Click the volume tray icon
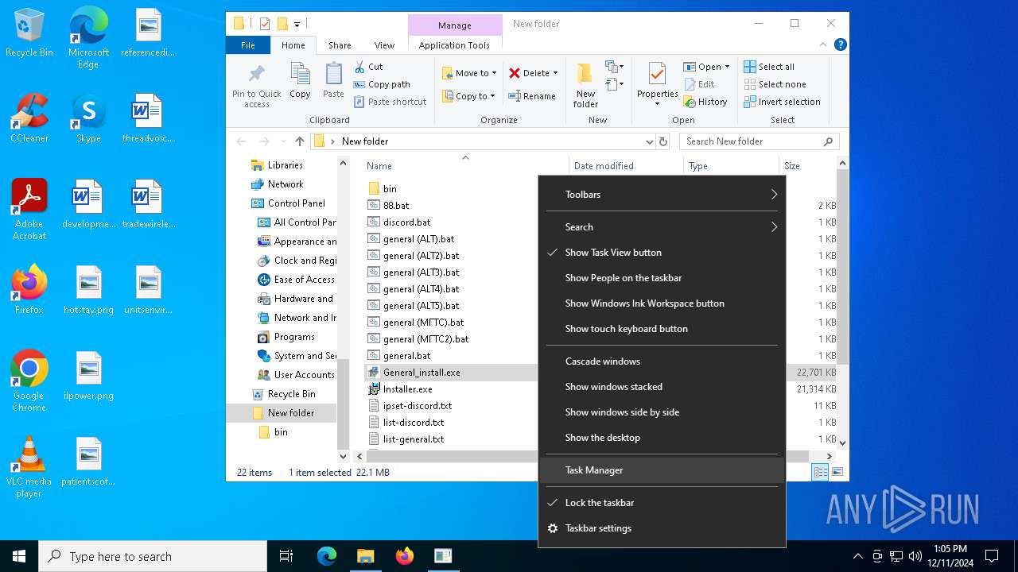 (x=915, y=556)
